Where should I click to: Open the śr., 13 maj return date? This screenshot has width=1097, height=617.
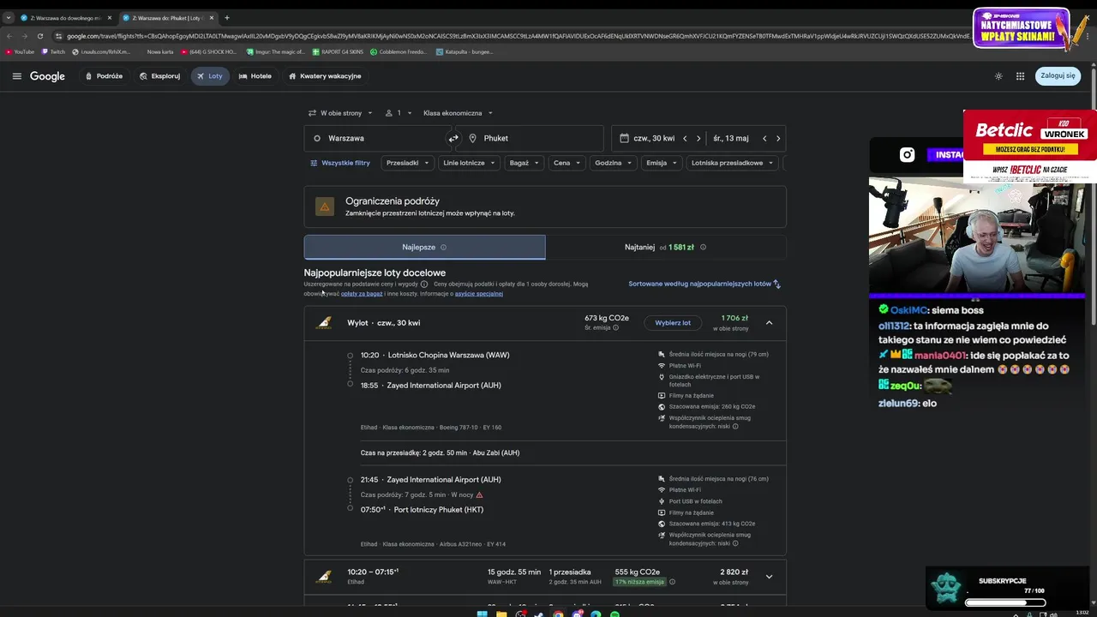pos(731,138)
